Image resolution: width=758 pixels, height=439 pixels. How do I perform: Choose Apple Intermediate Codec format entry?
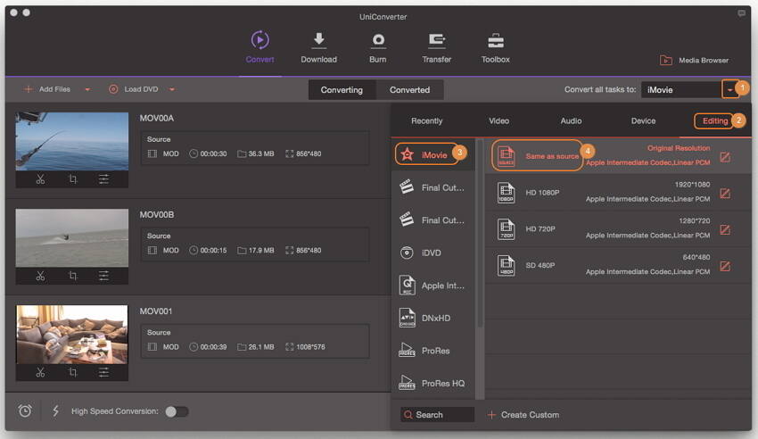coord(433,286)
